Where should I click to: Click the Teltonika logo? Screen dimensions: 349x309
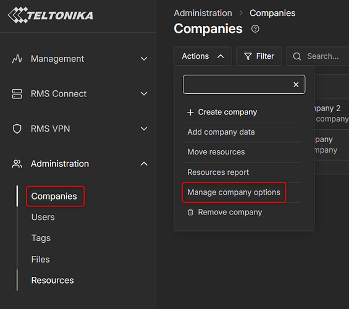point(51,15)
